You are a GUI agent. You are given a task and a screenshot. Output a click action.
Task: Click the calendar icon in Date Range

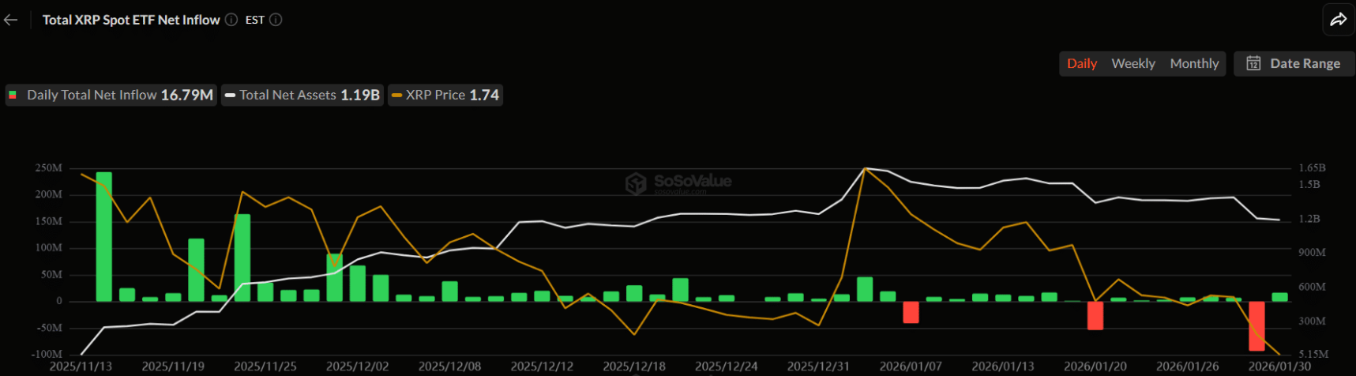1253,63
